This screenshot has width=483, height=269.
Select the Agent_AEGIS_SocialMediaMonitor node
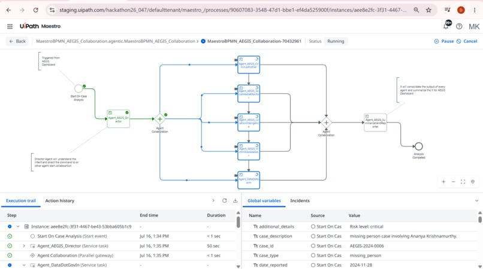coord(249,93)
